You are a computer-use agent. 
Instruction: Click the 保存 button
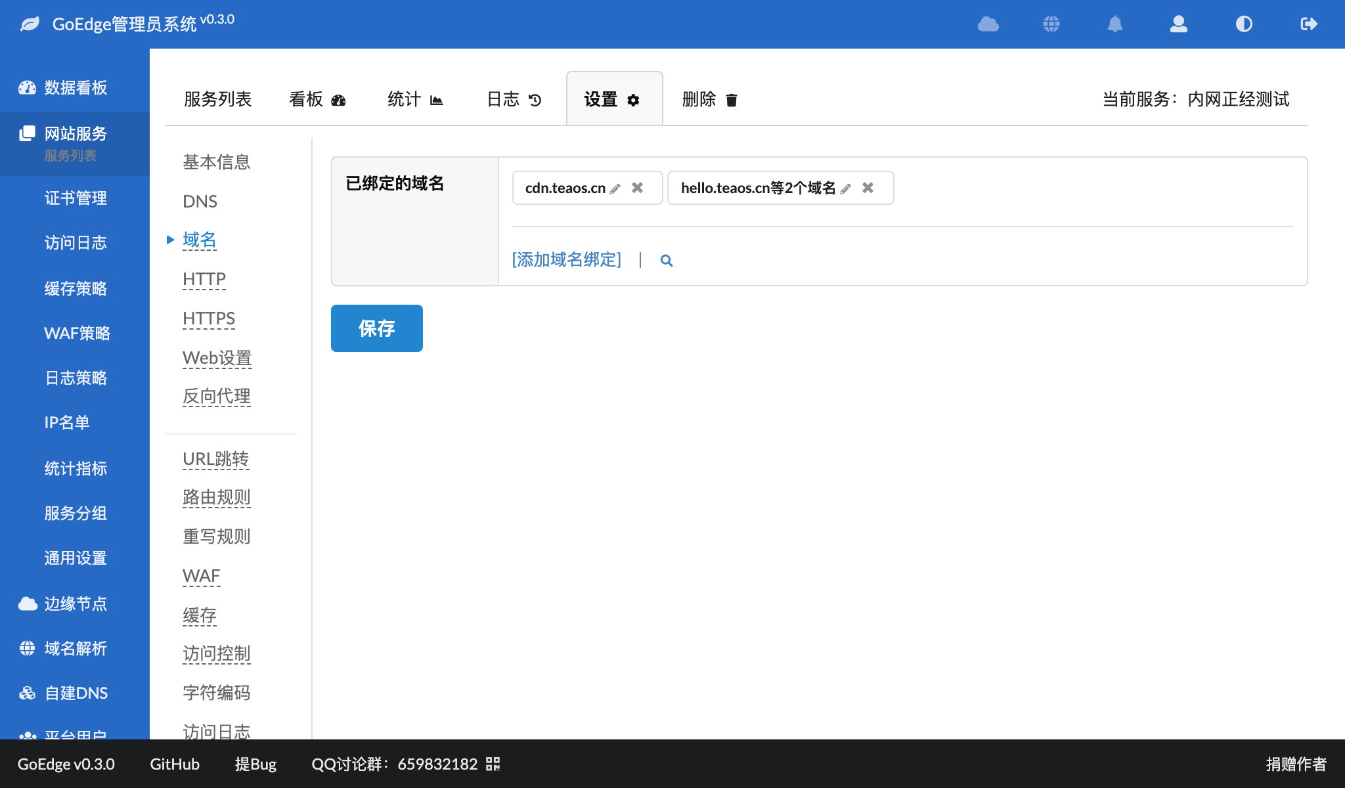point(377,328)
